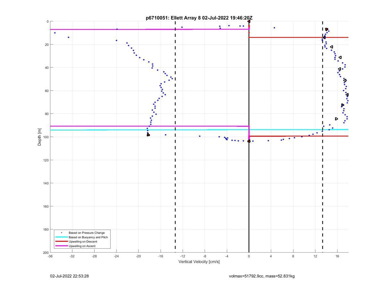Click the 16 tick on the velocity axis
Image resolution: width=385 pixels, height=284 pixels.
coord(338,256)
